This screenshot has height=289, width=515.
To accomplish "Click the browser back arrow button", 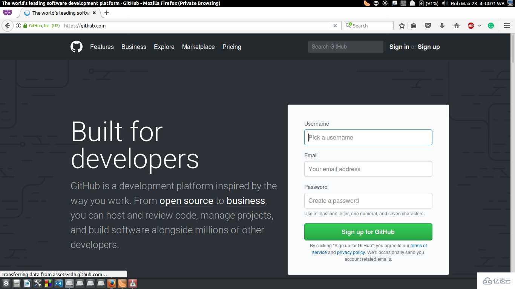I will coord(8,26).
